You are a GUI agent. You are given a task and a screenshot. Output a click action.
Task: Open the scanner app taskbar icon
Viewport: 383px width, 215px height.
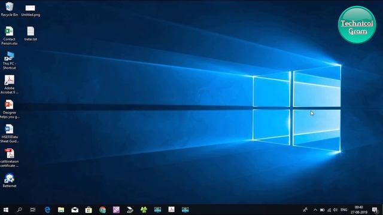click(130, 210)
